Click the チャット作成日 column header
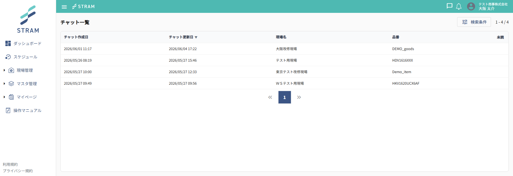The width and height of the screenshot is (513, 176). (76, 37)
